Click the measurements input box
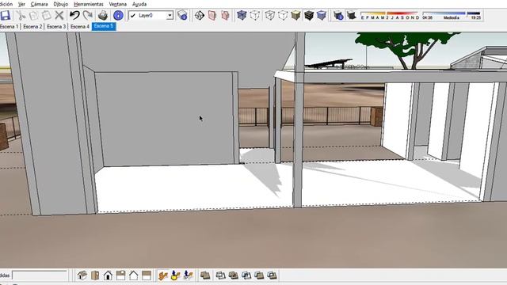Viewport: 507px width, 285px height. pos(40,275)
